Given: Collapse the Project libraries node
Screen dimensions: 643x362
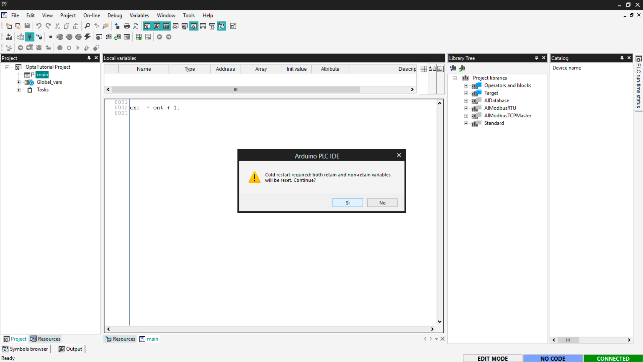Looking at the screenshot, I should coord(455,78).
